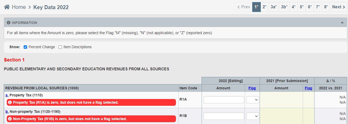Click the Prev page button
This screenshot has width=348, height=124.
click(244, 7)
